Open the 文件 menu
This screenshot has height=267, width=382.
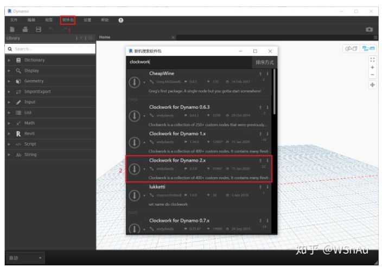coord(14,20)
